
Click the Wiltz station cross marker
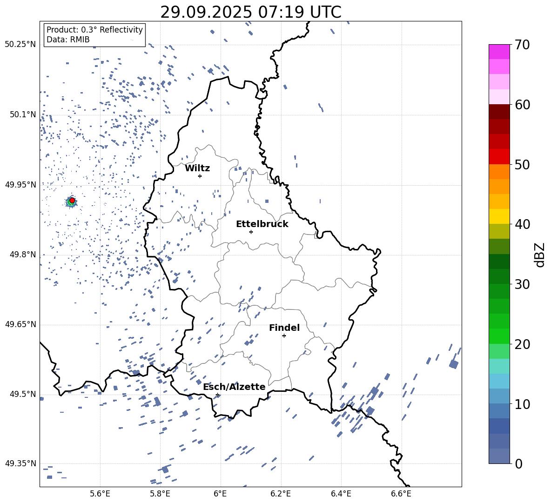200,176
